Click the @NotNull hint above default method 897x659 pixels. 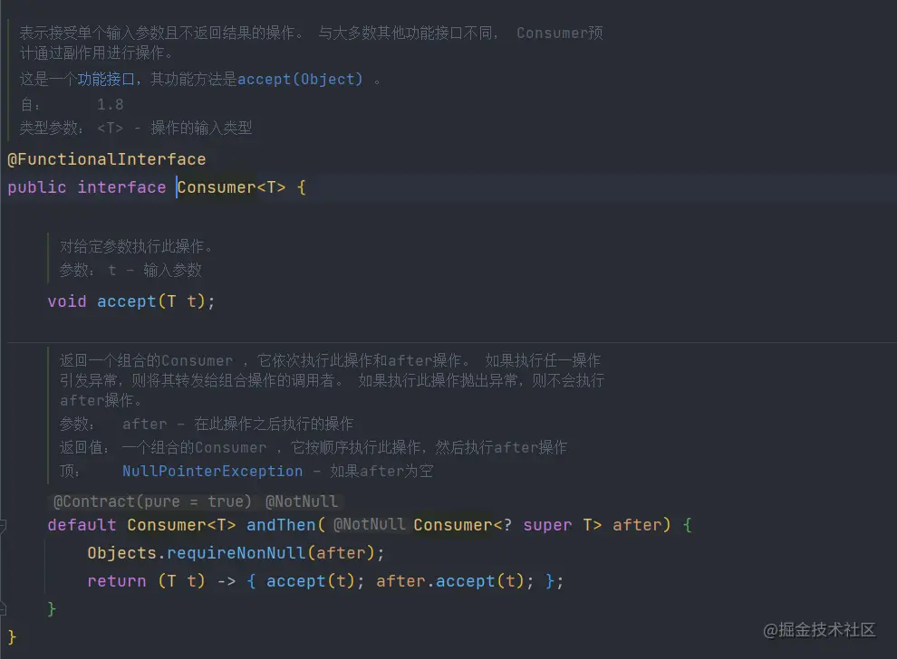(x=301, y=501)
